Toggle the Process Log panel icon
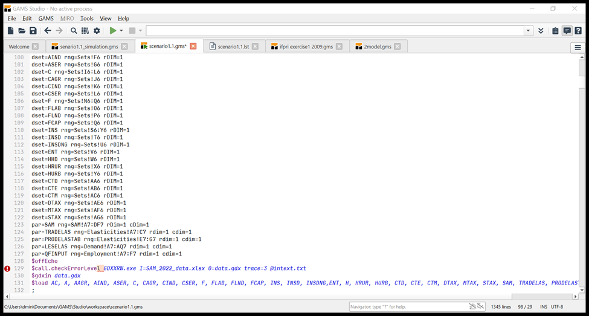 (x=567, y=31)
